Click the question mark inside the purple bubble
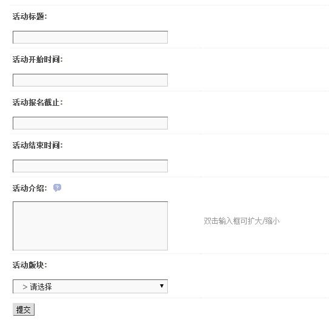This screenshot has height=326, width=329. 57,187
